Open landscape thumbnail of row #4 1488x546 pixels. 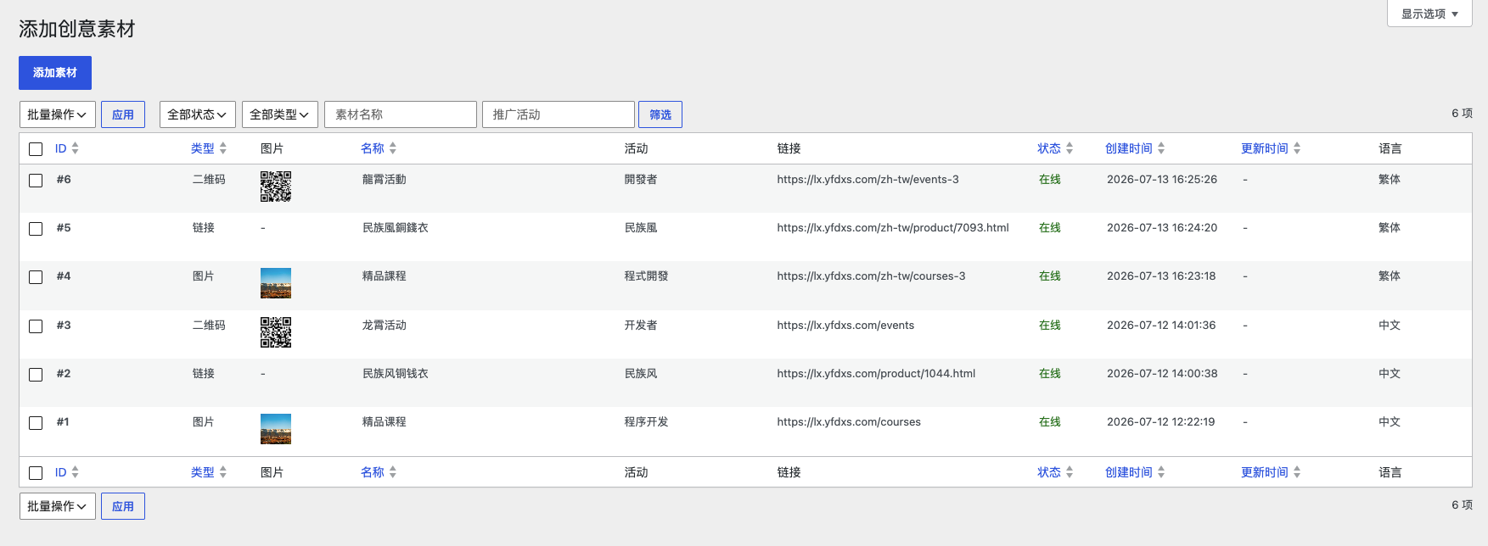point(276,283)
